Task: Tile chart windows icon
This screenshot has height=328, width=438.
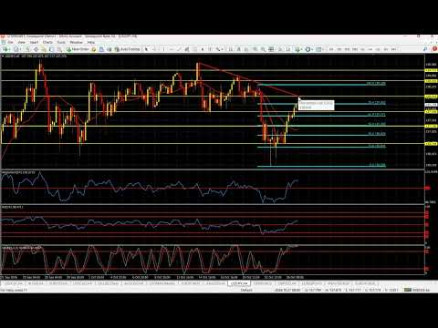Action: [x=271, y=49]
